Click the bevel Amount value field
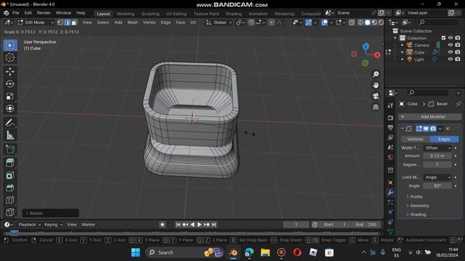465x261 pixels. 437,156
